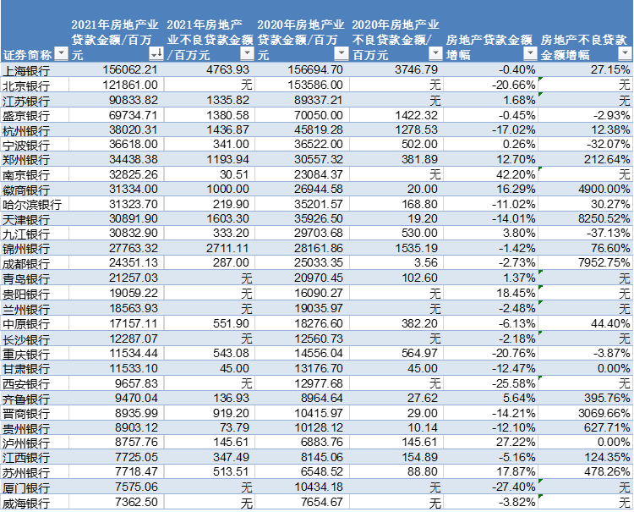Select the 哈尔滨银行 cell
The image size is (634, 512).
tap(36, 204)
